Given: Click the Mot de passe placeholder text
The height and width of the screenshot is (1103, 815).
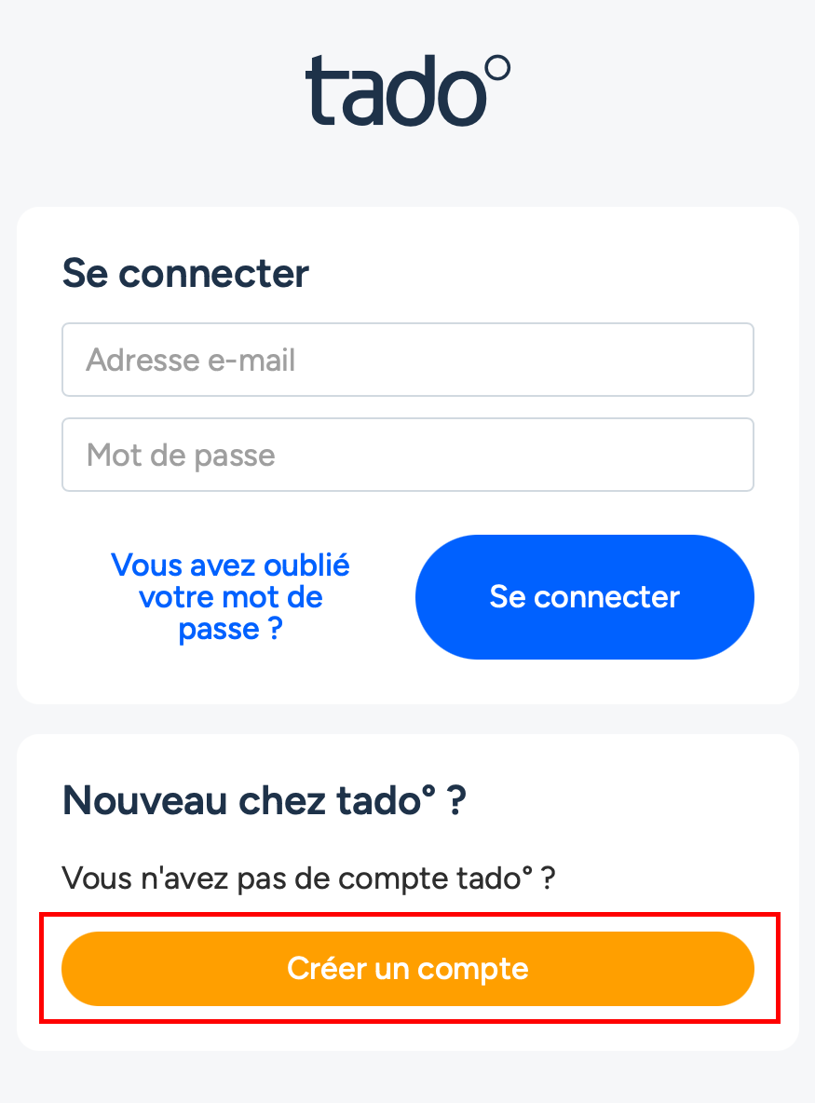Looking at the screenshot, I should 181,455.
